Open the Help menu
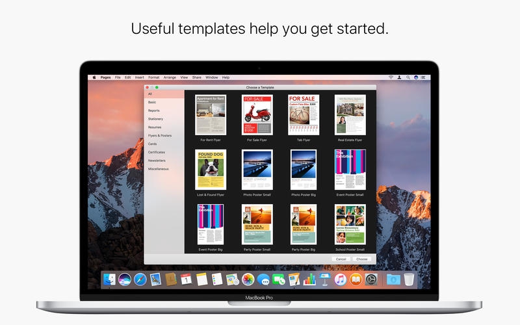520x325 pixels. [226, 77]
